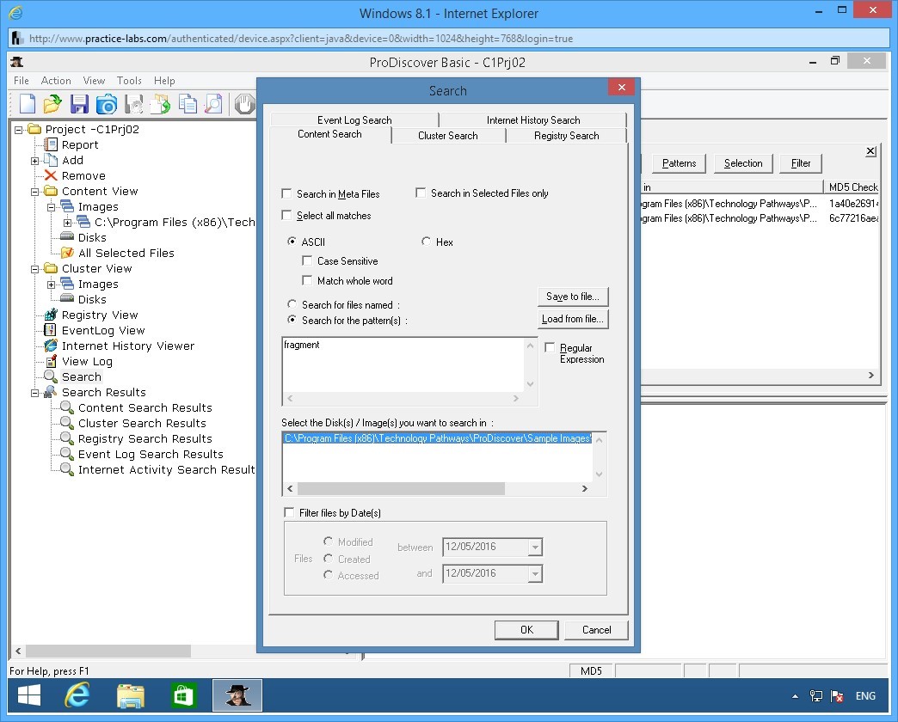Click the Stop hand toolbar icon
The image size is (898, 722).
tap(244, 104)
